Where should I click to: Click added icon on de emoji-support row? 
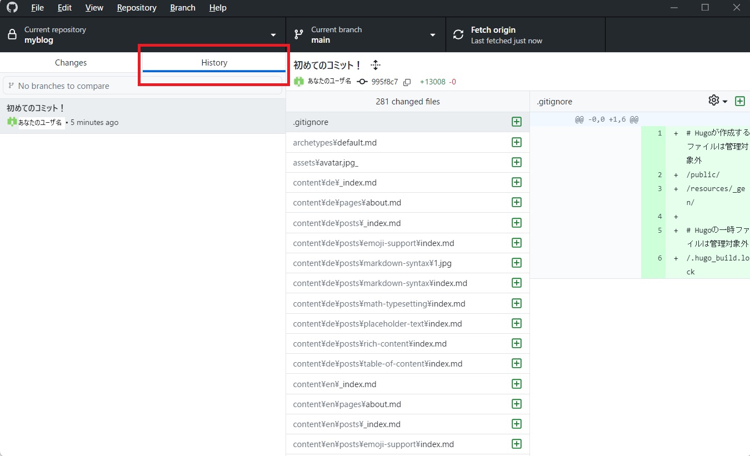click(517, 243)
